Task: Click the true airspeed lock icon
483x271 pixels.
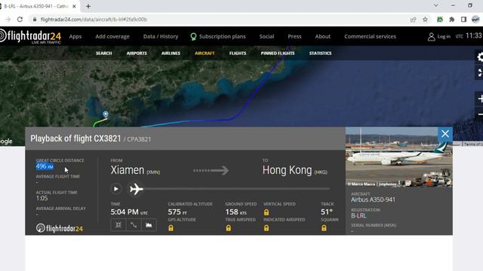Action: [228, 228]
